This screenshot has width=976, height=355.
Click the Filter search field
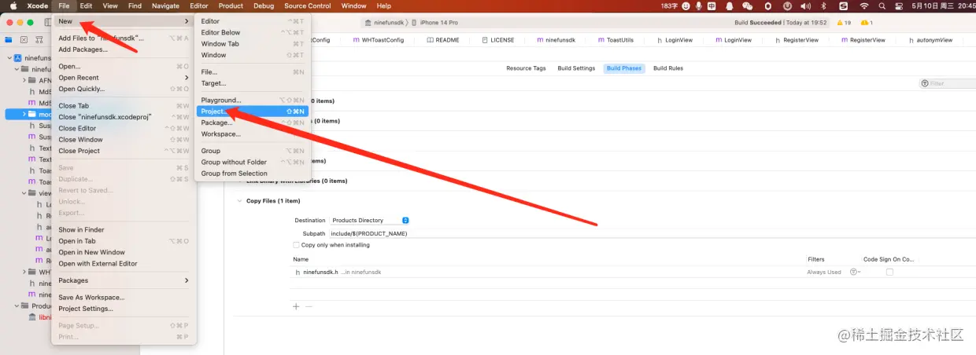(x=948, y=83)
